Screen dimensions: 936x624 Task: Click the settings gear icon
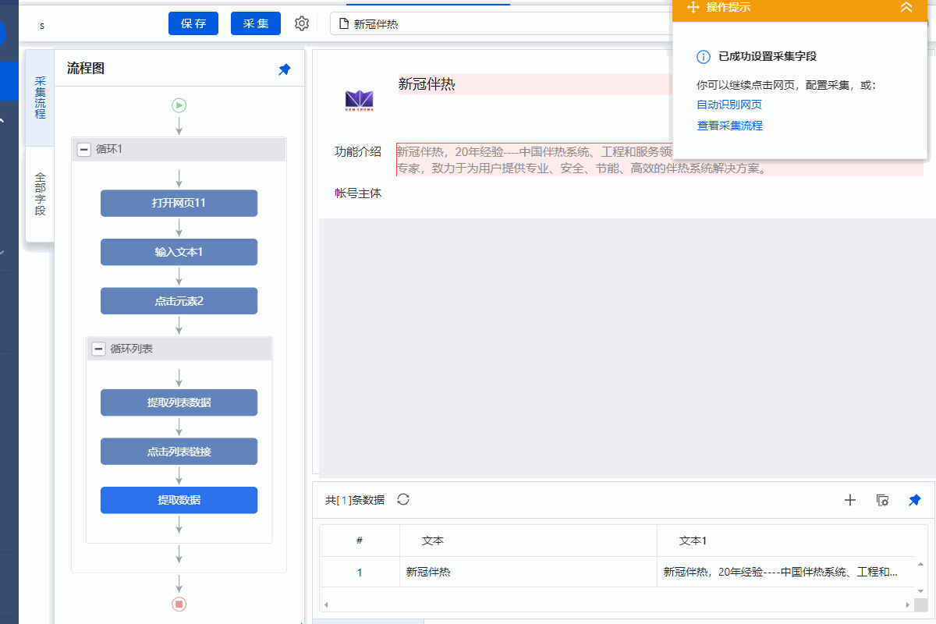tap(302, 23)
